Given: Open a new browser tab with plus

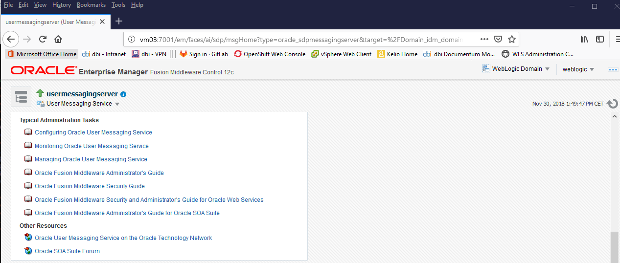Looking at the screenshot, I should (118, 21).
